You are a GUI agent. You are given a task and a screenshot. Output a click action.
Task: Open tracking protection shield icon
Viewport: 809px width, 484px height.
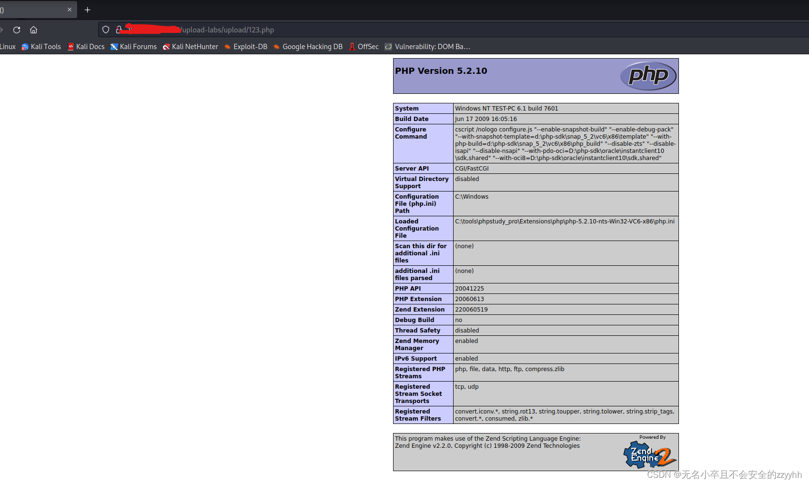(106, 30)
